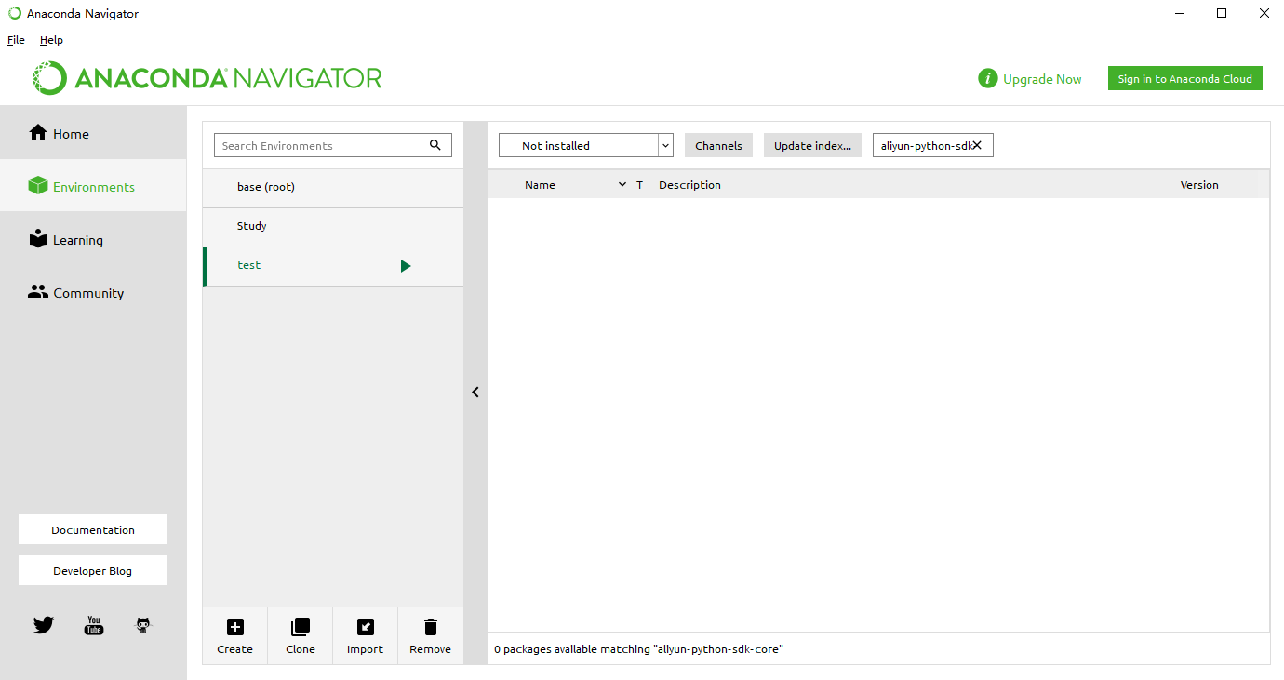Click the title bar Anaconda icon
This screenshot has height=680, width=1284.
pos(15,13)
